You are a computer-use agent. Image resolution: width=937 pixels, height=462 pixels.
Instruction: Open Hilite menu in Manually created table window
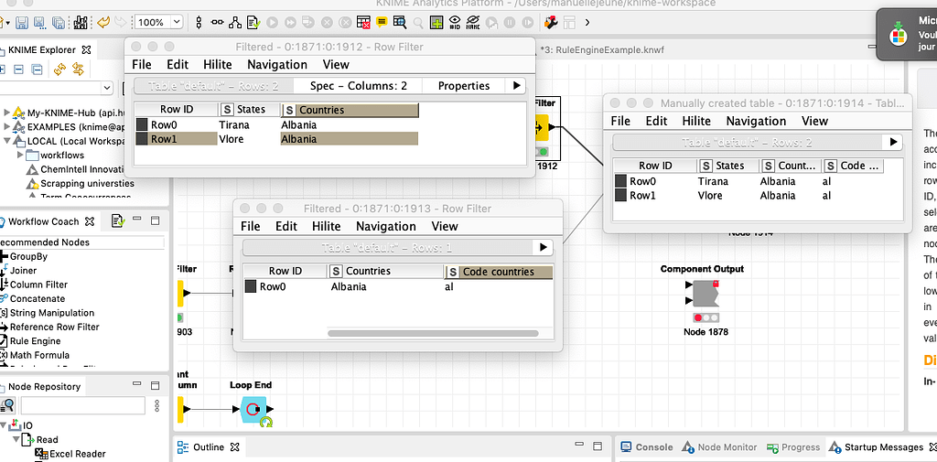696,122
